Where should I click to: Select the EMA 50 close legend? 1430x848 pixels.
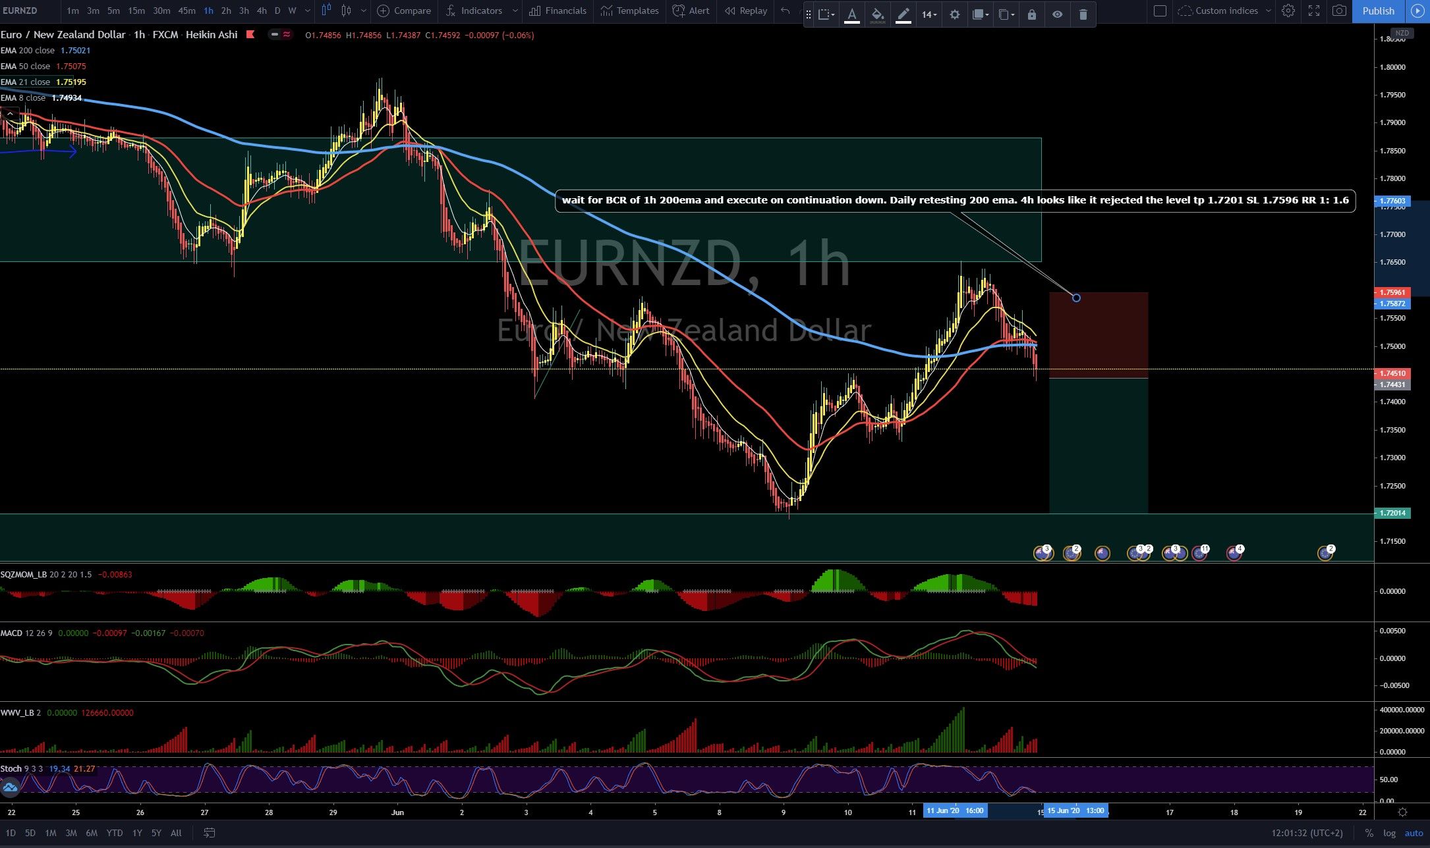(x=25, y=66)
